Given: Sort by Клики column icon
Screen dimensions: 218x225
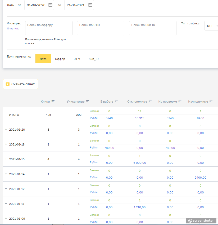Looking at the screenshot, I should (x=53, y=101).
